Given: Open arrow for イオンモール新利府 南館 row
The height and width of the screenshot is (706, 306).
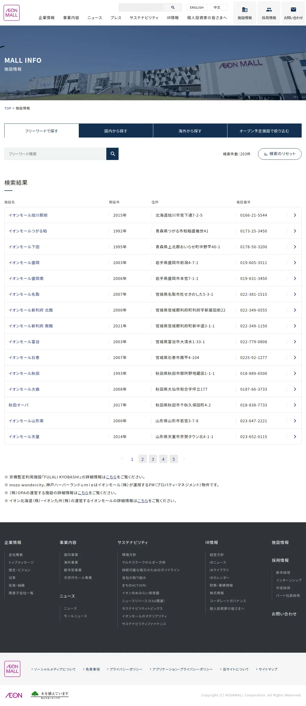Looking at the screenshot, I should point(295,326).
